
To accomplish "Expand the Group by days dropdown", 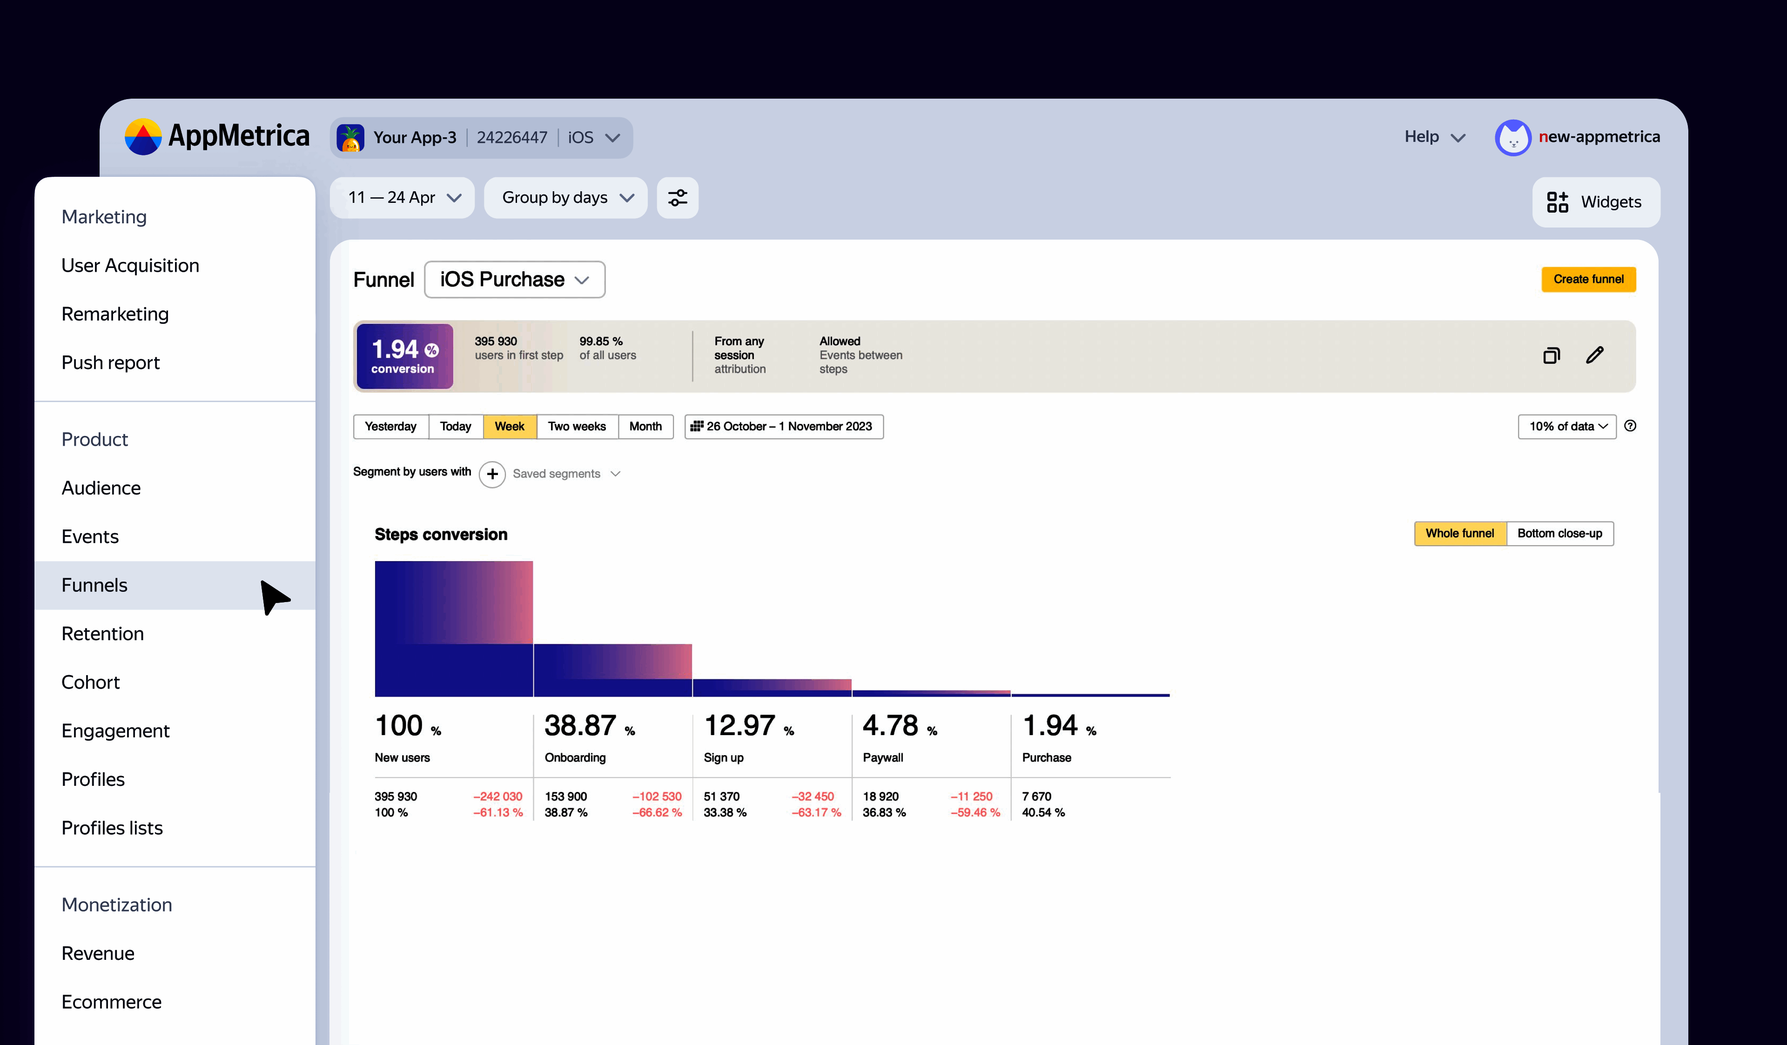I will click(x=565, y=198).
